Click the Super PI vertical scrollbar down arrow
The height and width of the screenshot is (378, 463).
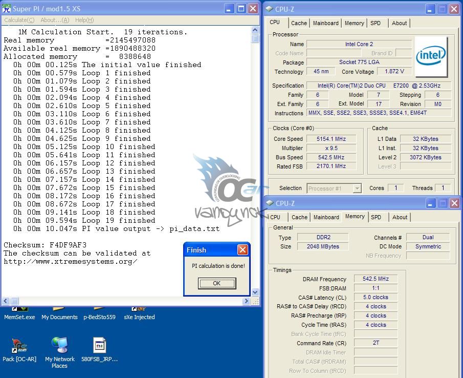pos(255,292)
